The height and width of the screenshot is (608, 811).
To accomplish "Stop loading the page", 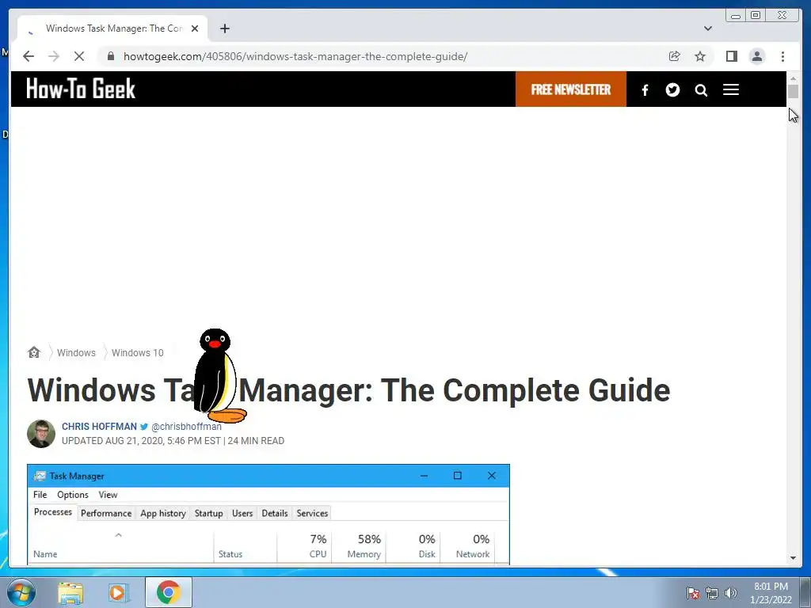I will tap(79, 56).
